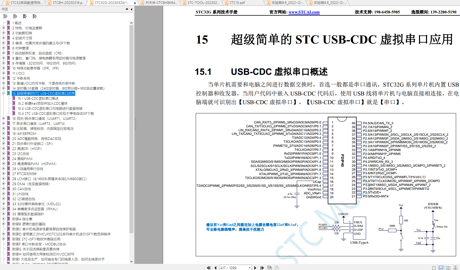460x270 pixels.
Task: Open bookmark 27 RTC实时时钟
Action: tap(24, 174)
